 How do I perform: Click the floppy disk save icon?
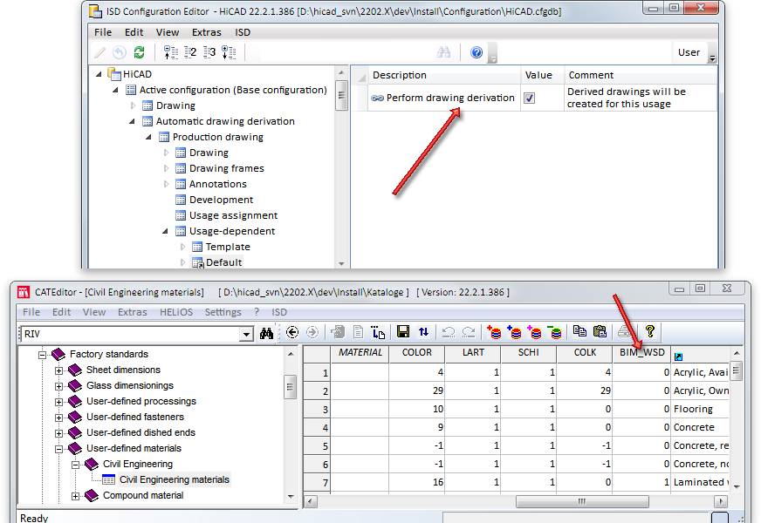pyautogui.click(x=403, y=332)
